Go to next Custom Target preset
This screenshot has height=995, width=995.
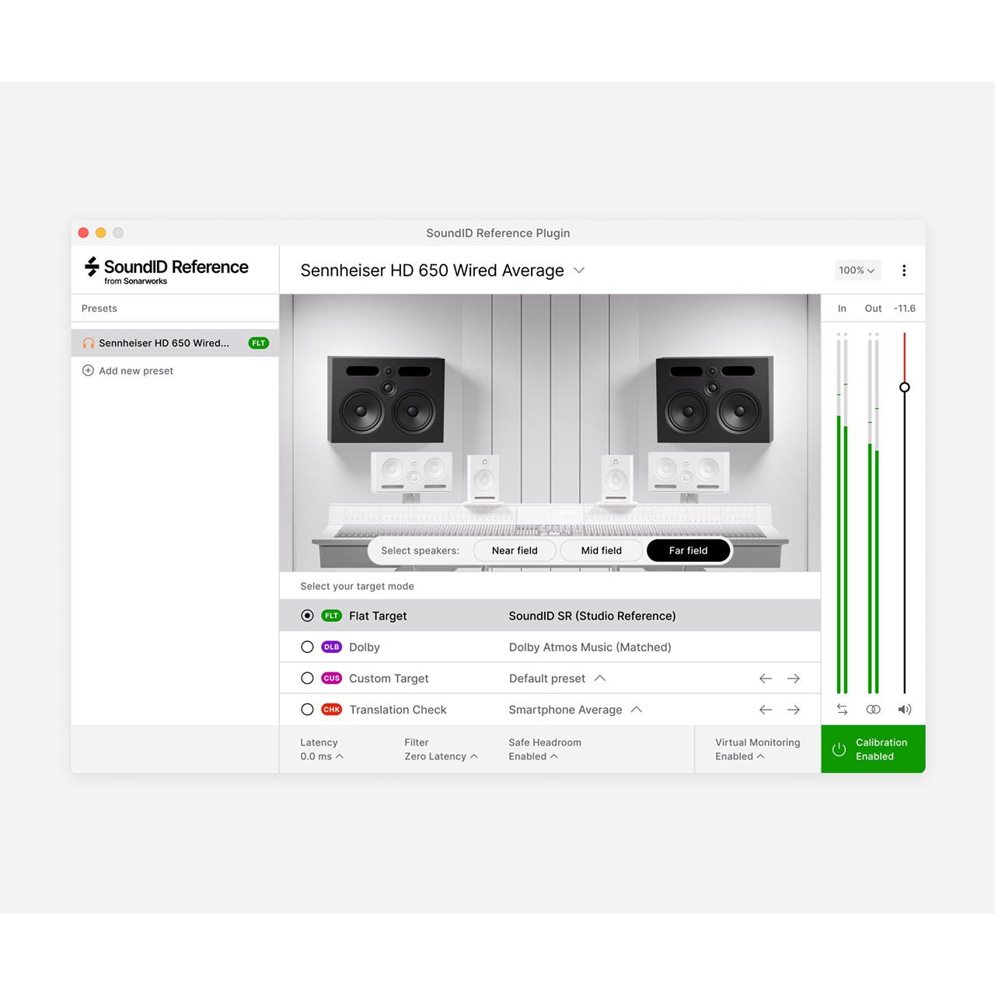click(793, 679)
